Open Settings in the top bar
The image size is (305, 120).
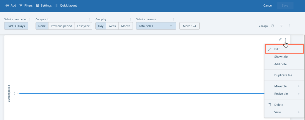[x=44, y=6]
